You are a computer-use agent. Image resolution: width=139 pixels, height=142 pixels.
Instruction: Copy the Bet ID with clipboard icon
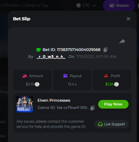[105, 50]
